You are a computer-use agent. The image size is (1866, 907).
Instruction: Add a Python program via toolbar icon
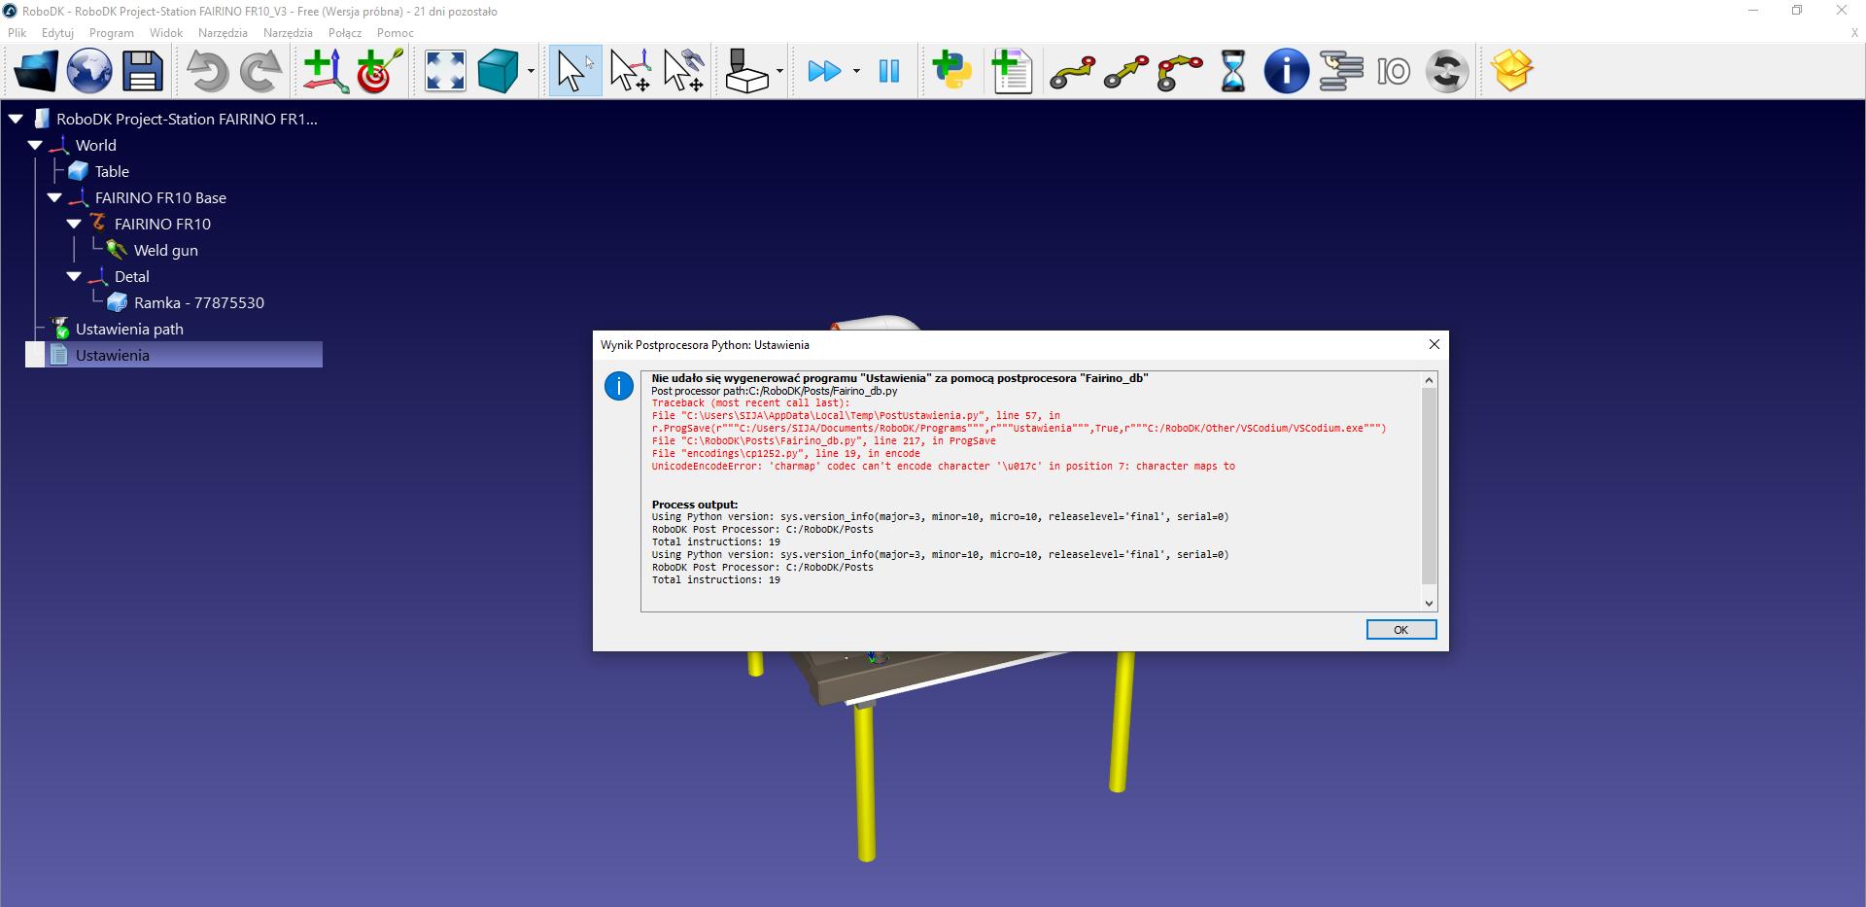(951, 71)
